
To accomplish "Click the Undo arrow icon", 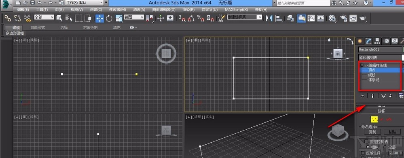I will [39, 3].
